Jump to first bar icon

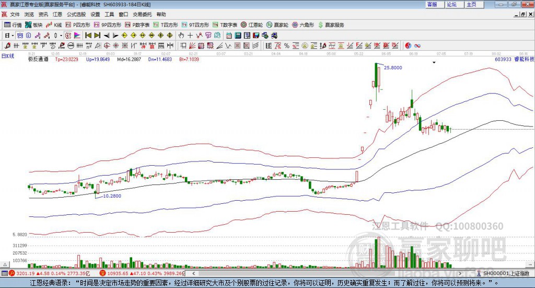click(x=88, y=36)
